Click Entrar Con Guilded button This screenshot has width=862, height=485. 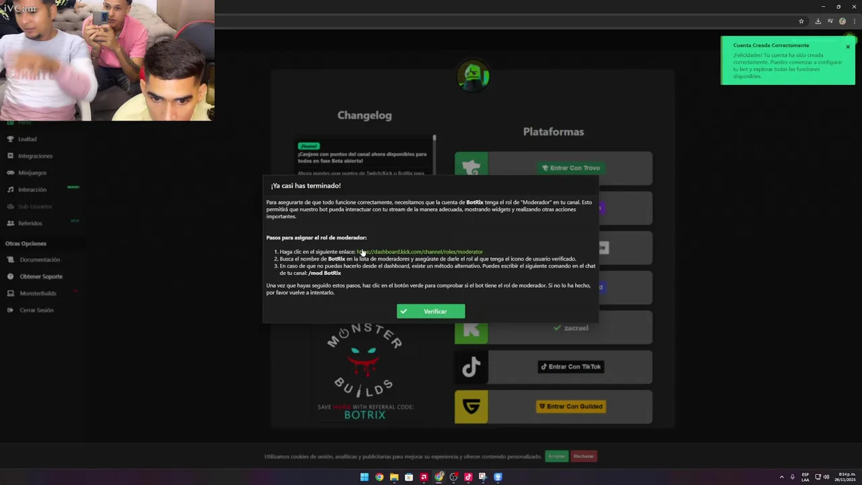pyautogui.click(x=570, y=406)
